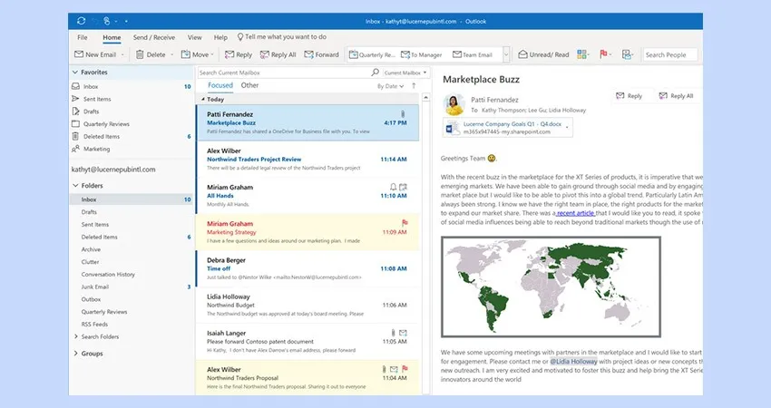Click the Tell me what you want to do box

pos(282,37)
